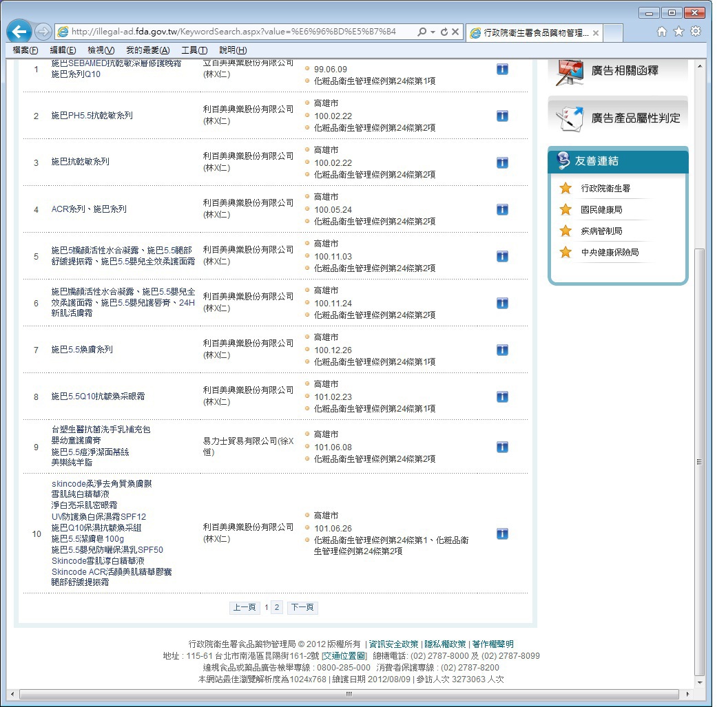
Task: Open a new blank browser tab
Action: (613, 33)
